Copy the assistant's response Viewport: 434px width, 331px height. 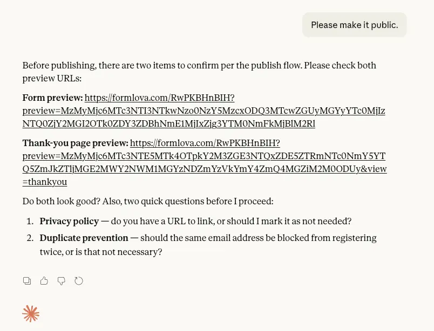pos(27,281)
